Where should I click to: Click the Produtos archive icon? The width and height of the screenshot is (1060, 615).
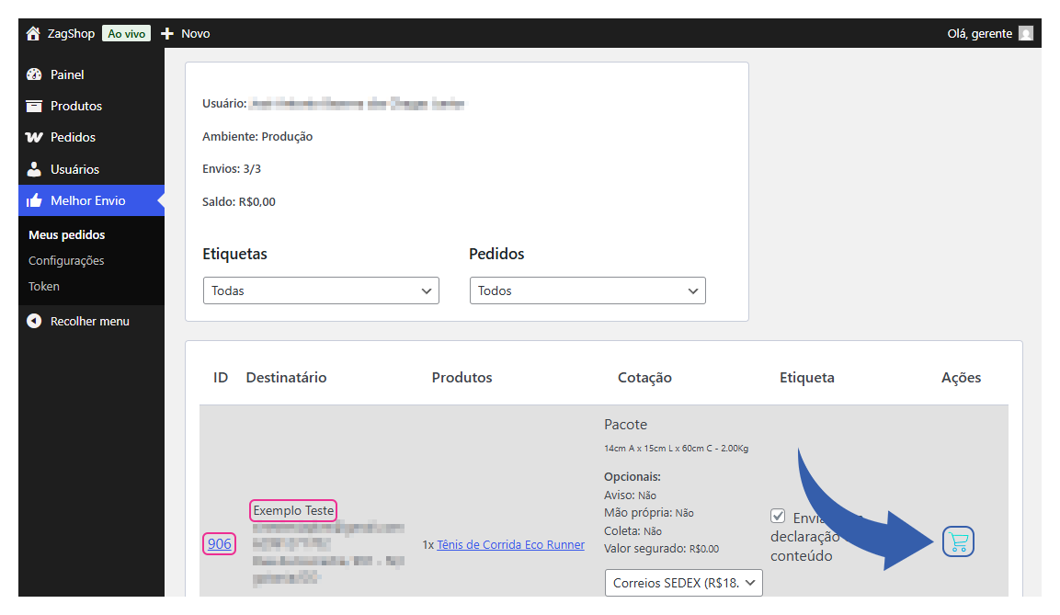pos(34,106)
